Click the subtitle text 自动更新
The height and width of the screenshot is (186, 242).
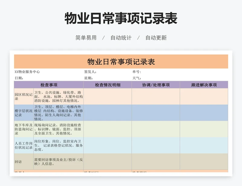[x=156, y=38]
